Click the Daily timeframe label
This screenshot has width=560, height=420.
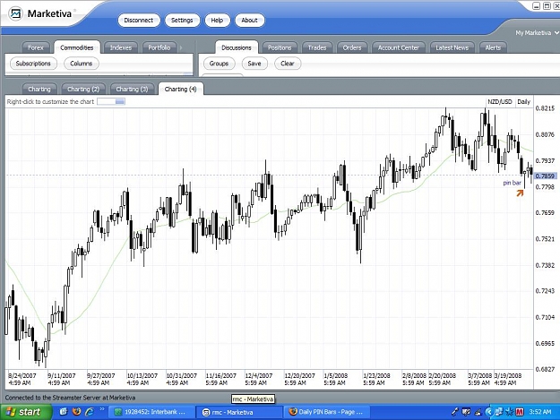tap(523, 102)
